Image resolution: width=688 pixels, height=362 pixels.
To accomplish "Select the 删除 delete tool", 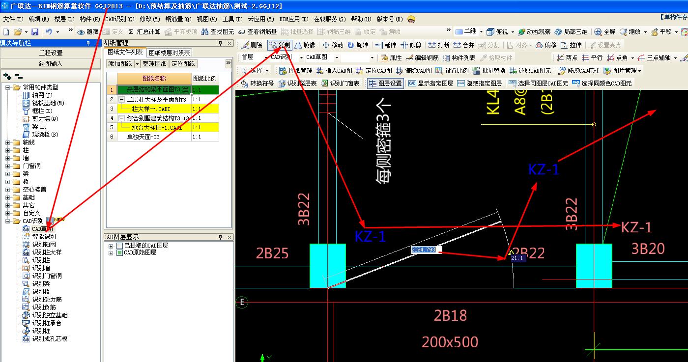I will tap(252, 45).
